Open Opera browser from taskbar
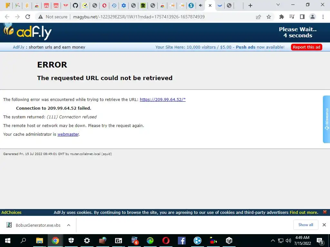Screen dimensions: 330x247 click(166, 241)
